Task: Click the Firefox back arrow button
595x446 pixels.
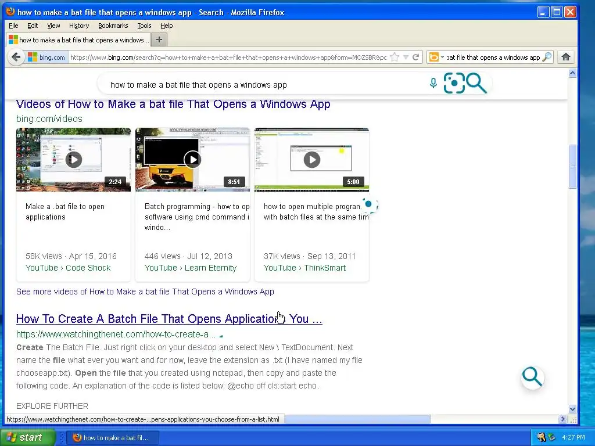Action: click(x=16, y=57)
